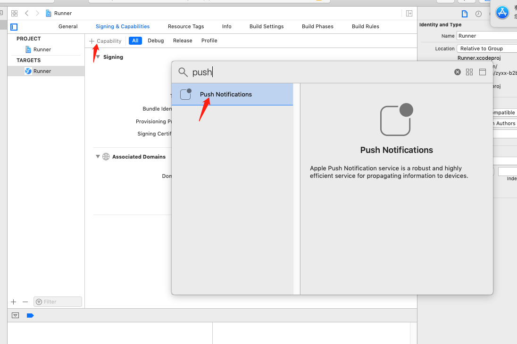The image size is (517, 344).
Task: Click the Push Notifications row icon
Action: (186, 94)
